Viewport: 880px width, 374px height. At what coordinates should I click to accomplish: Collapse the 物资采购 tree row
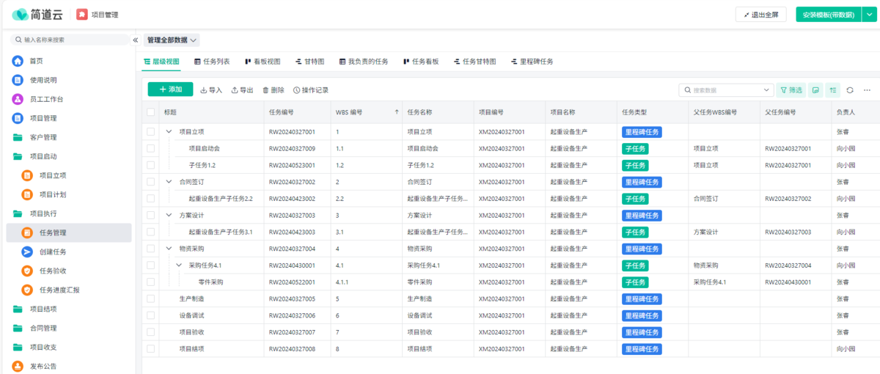(169, 249)
